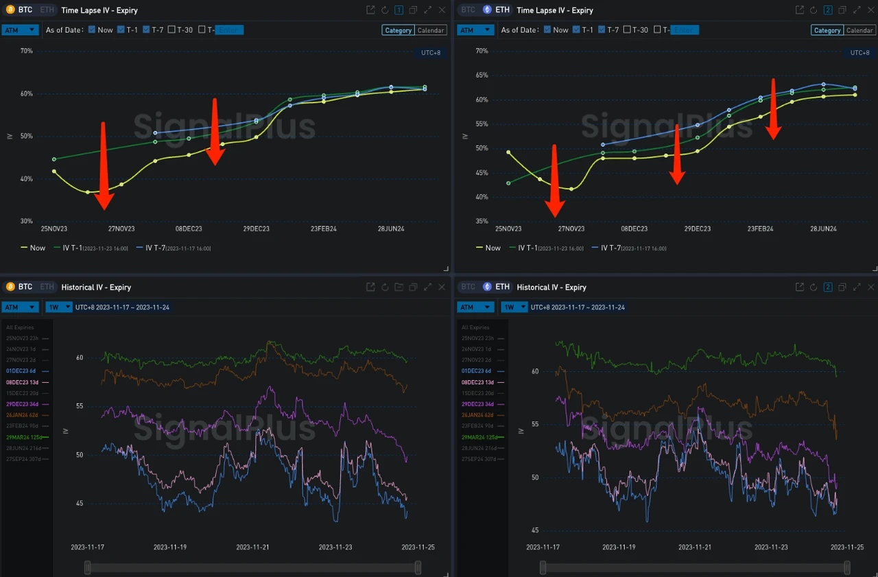
Task: Click the custom T- days input in BTC Time Lapse
Action: click(x=229, y=30)
